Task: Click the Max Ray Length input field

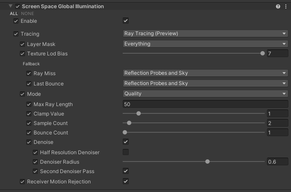Action: click(205, 104)
